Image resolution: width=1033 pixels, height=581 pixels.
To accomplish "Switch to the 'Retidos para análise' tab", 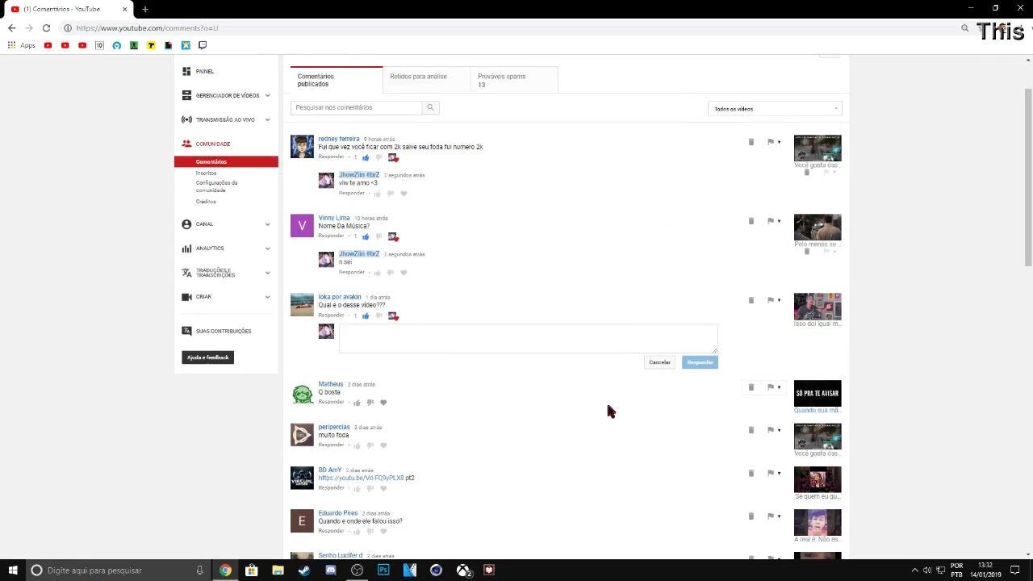I will 418,77.
